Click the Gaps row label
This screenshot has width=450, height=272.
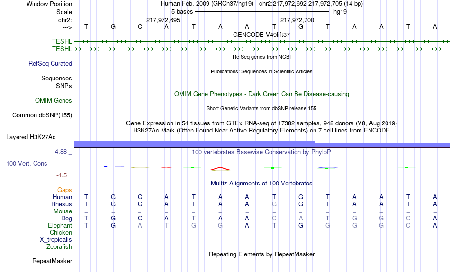[x=64, y=190]
